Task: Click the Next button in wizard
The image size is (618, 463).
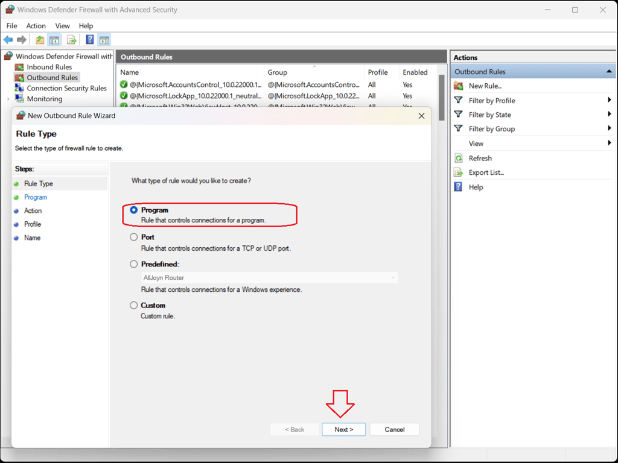Action: coord(343,429)
